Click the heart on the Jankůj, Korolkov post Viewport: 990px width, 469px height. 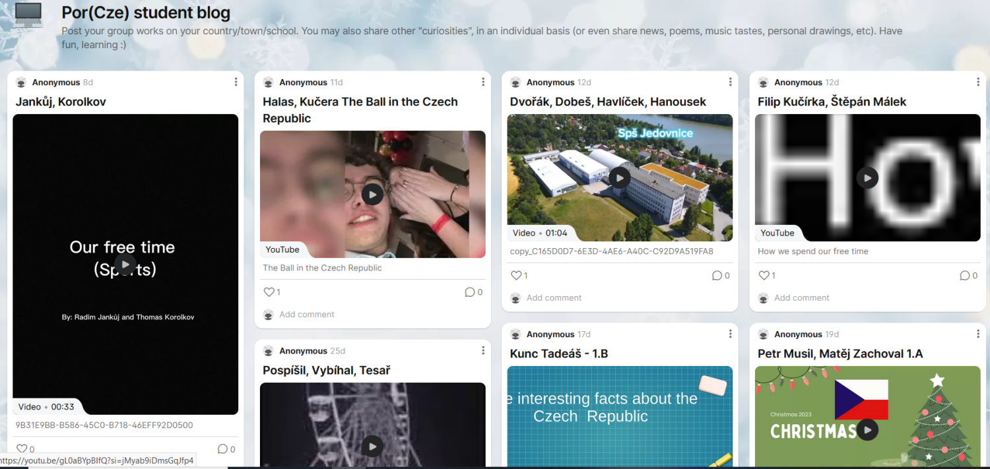pyautogui.click(x=21, y=449)
